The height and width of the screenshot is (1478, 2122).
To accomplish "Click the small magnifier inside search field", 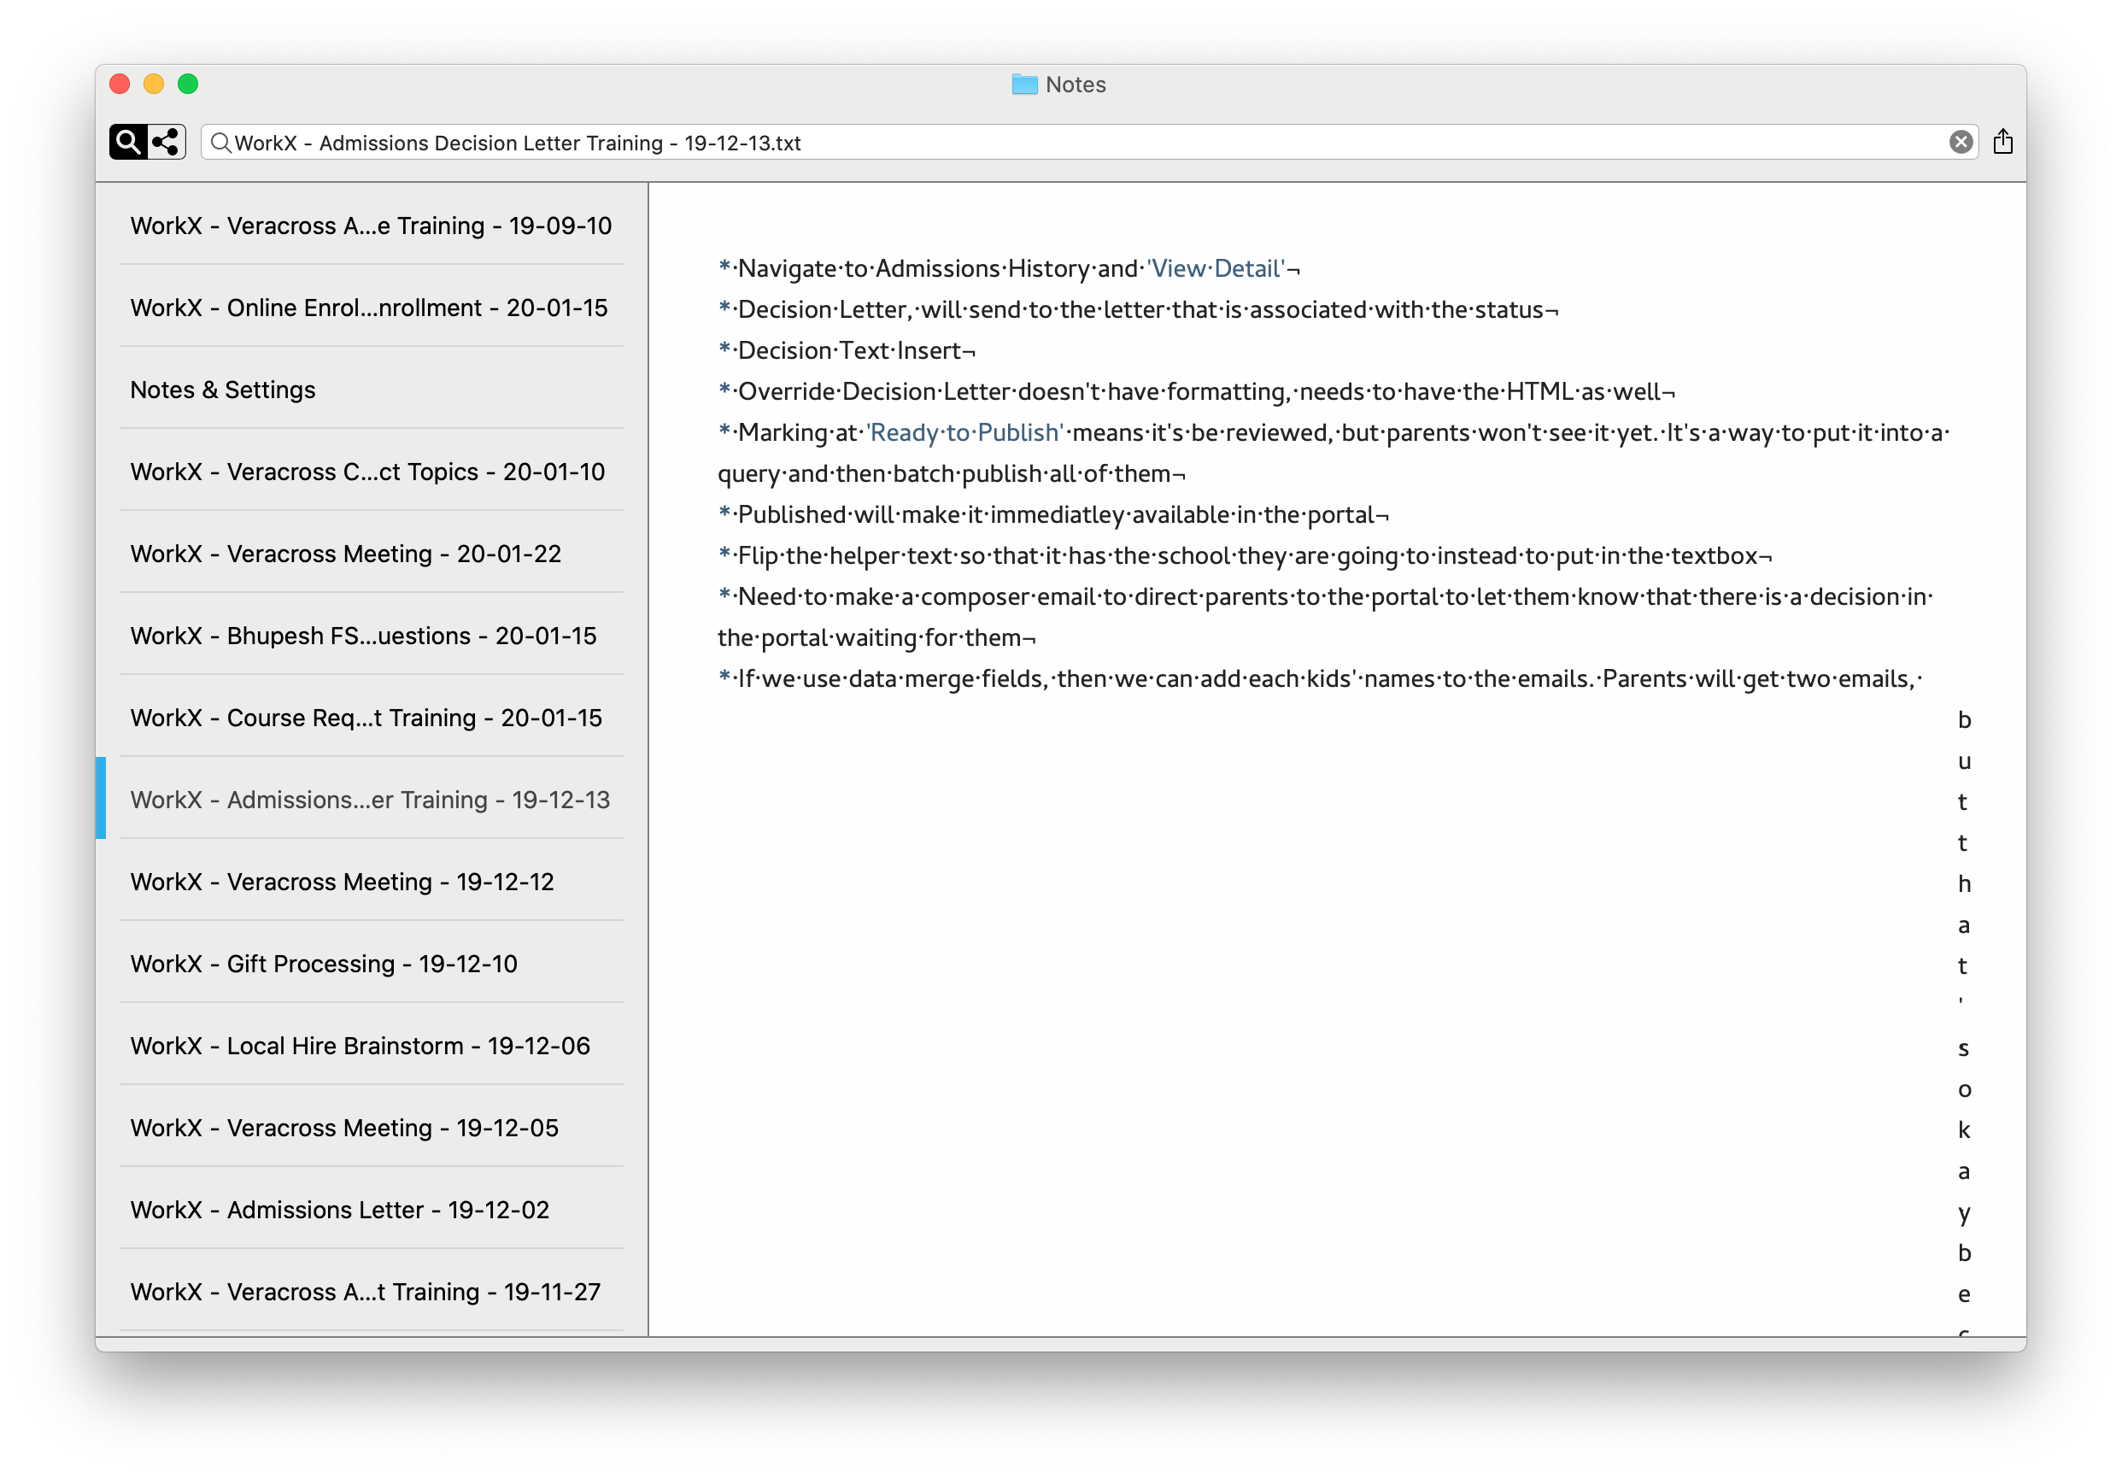I will [220, 144].
